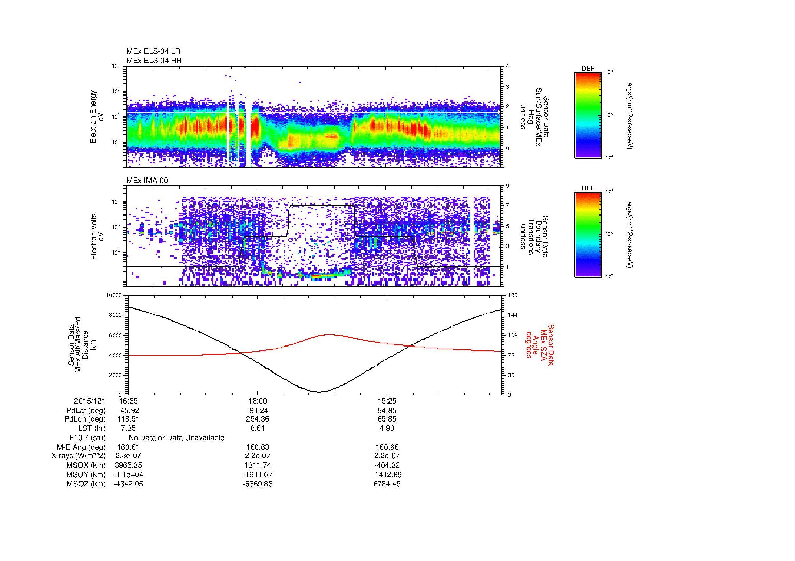Click the 'Electron Energy eV' axis label
Image resolution: width=795 pixels, height=561 pixels.
coord(97,117)
